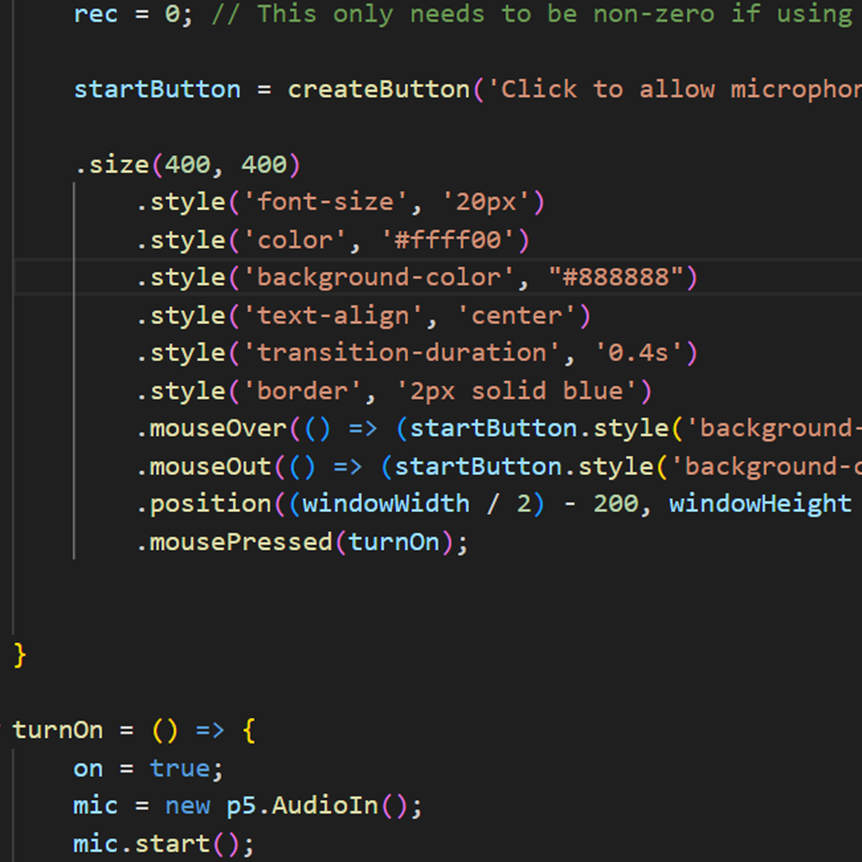Screen dimensions: 862x862
Task: Click the turnOn arrow function declaration
Action: pos(59,730)
